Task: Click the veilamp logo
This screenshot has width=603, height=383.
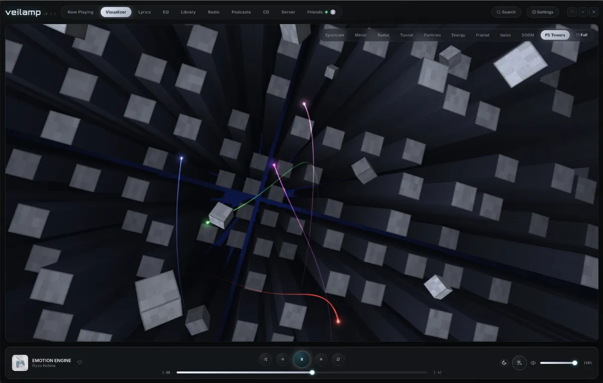Action: tap(23, 12)
